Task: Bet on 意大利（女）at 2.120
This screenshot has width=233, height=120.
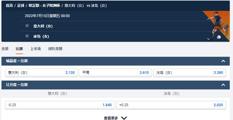Action: [41, 73]
